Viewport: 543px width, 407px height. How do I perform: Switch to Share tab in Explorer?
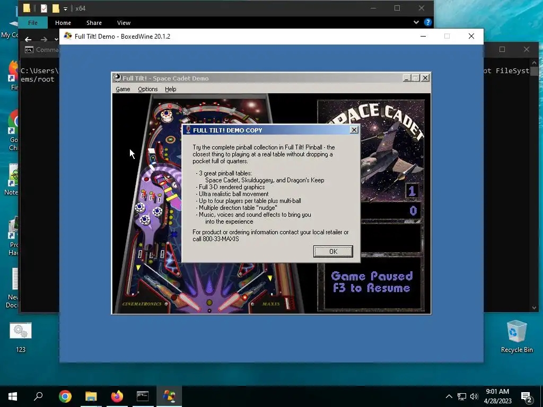94,23
